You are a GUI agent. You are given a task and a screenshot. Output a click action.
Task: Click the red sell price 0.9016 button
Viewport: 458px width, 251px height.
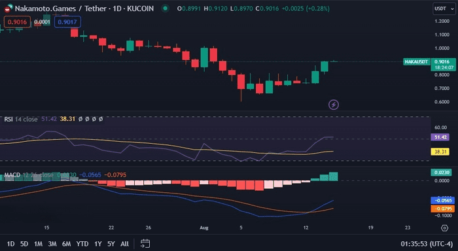(x=17, y=22)
